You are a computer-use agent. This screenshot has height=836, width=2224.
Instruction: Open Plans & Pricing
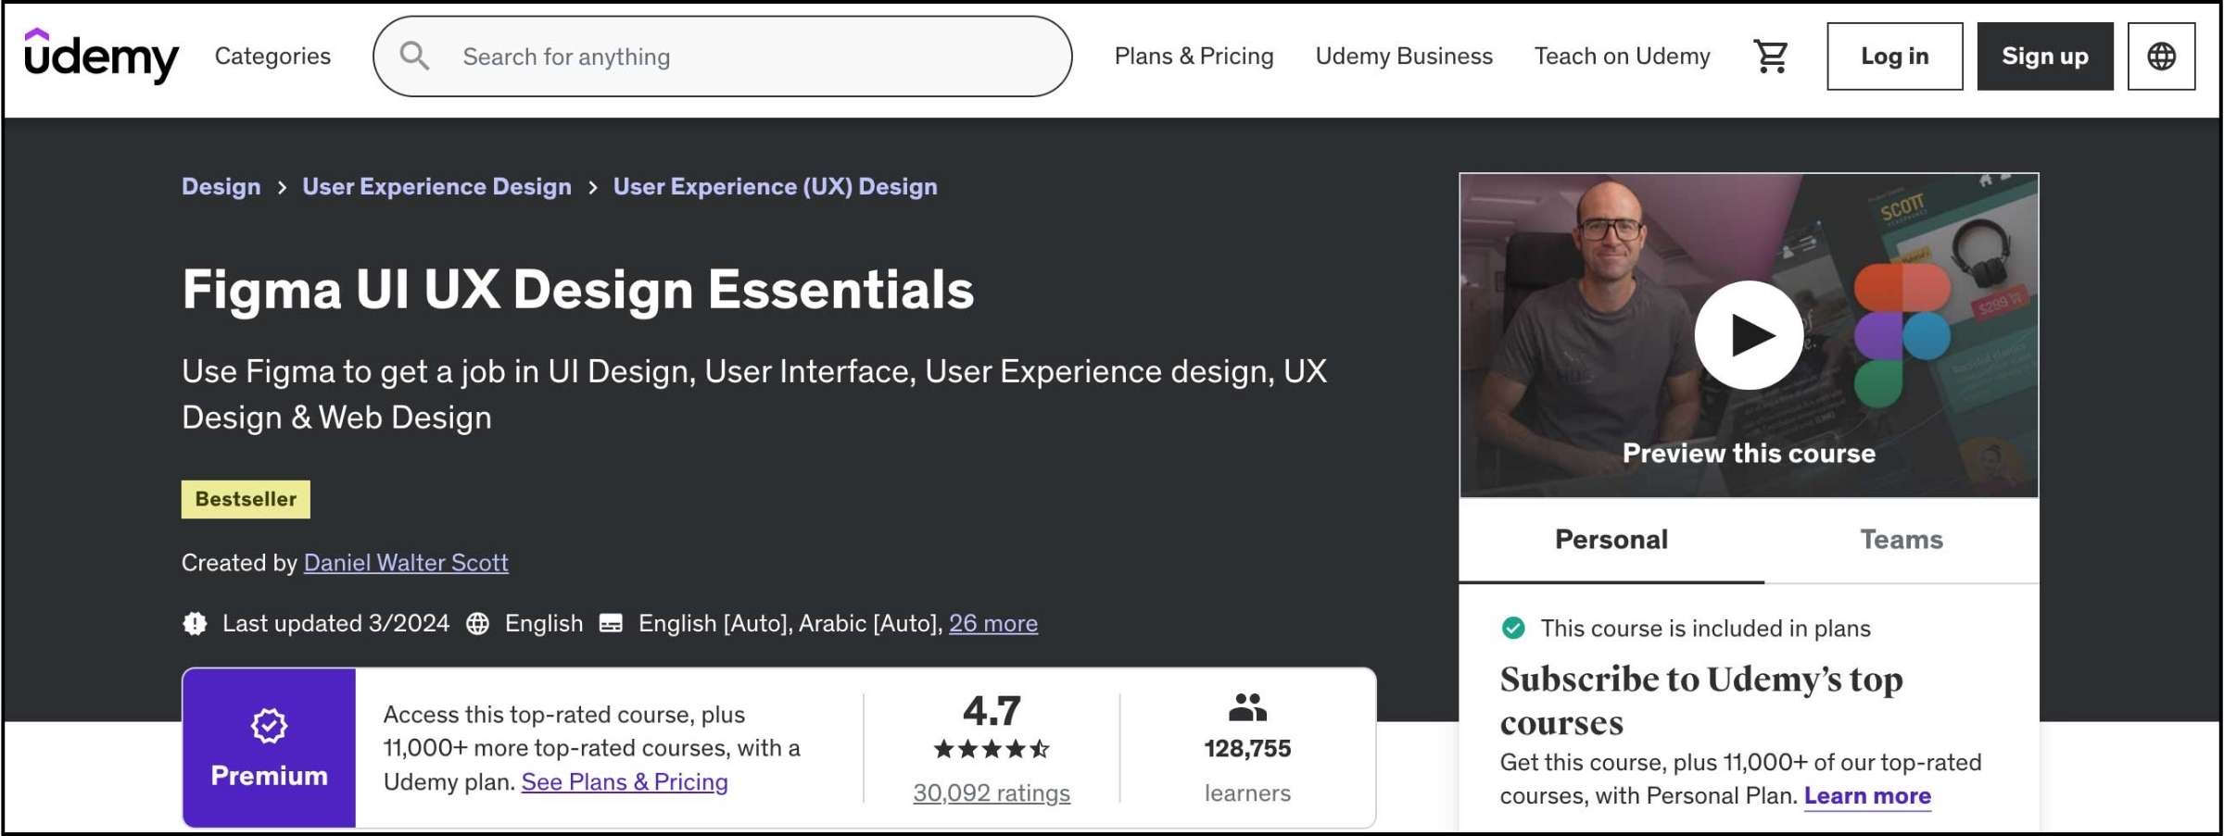point(1194,56)
